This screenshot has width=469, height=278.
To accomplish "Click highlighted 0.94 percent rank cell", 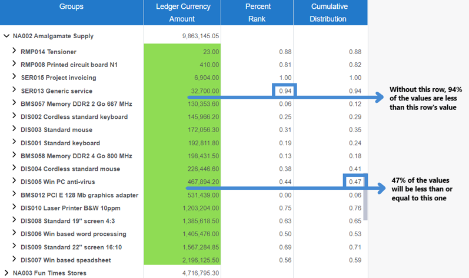I will point(284,91).
